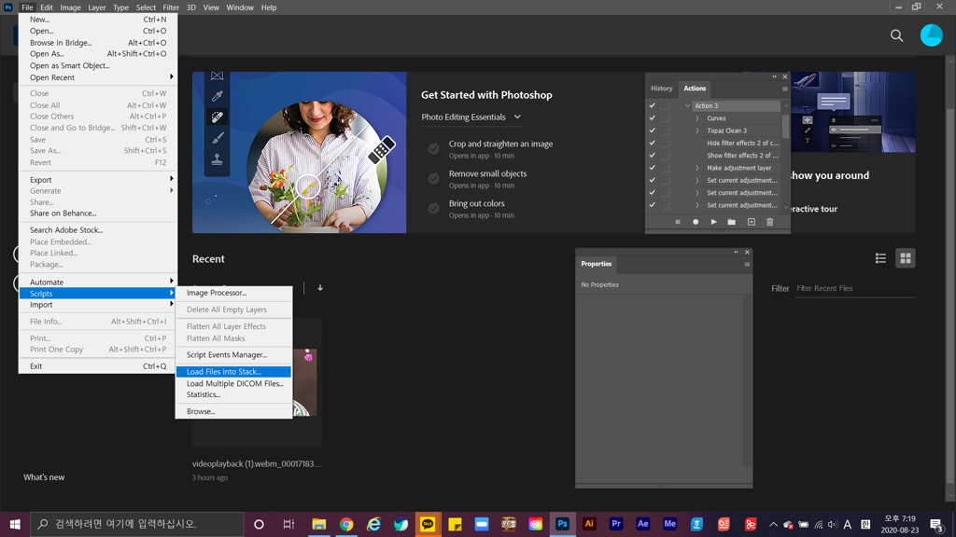
Task: Select Browse in Bridge from File menu
Action: click(x=97, y=43)
